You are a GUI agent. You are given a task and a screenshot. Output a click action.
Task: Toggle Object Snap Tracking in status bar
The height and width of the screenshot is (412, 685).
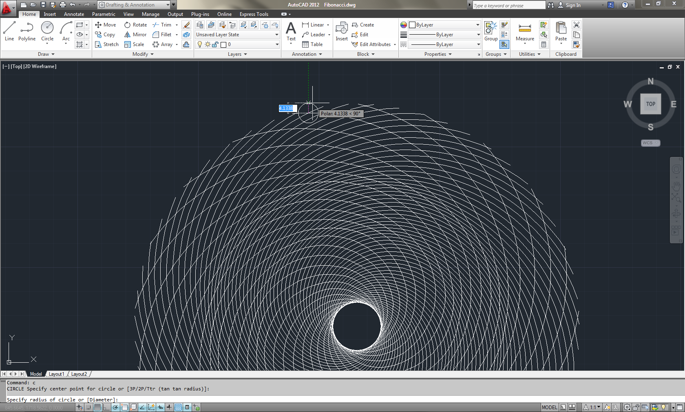(x=142, y=407)
